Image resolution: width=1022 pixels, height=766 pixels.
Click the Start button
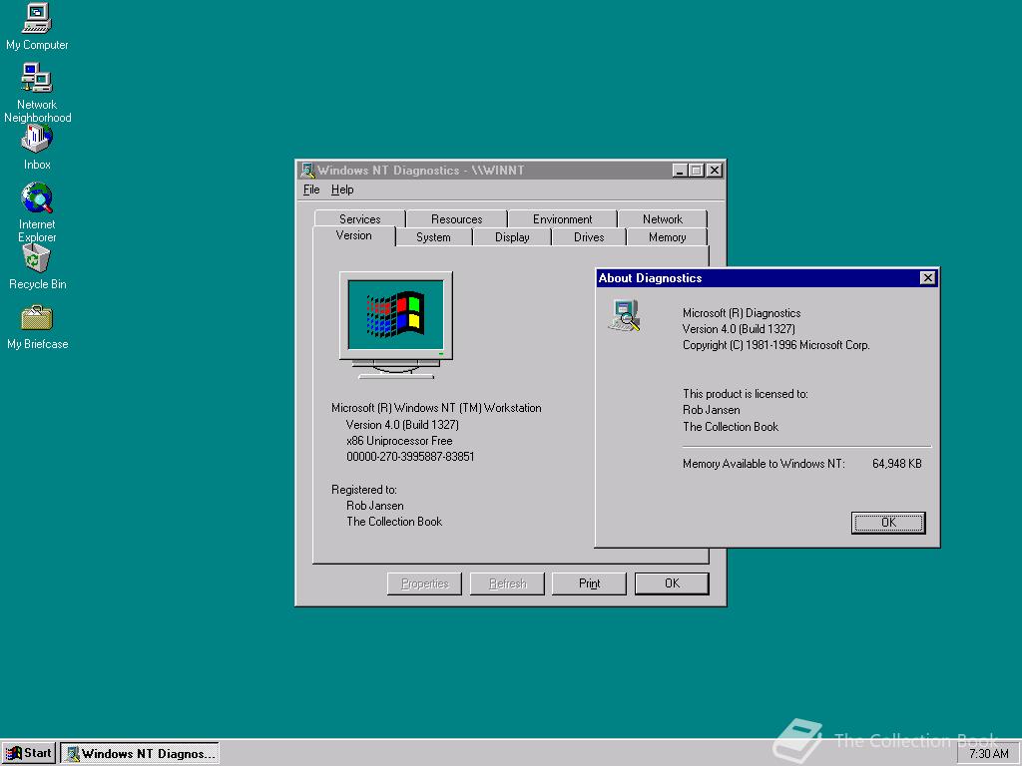click(28, 752)
